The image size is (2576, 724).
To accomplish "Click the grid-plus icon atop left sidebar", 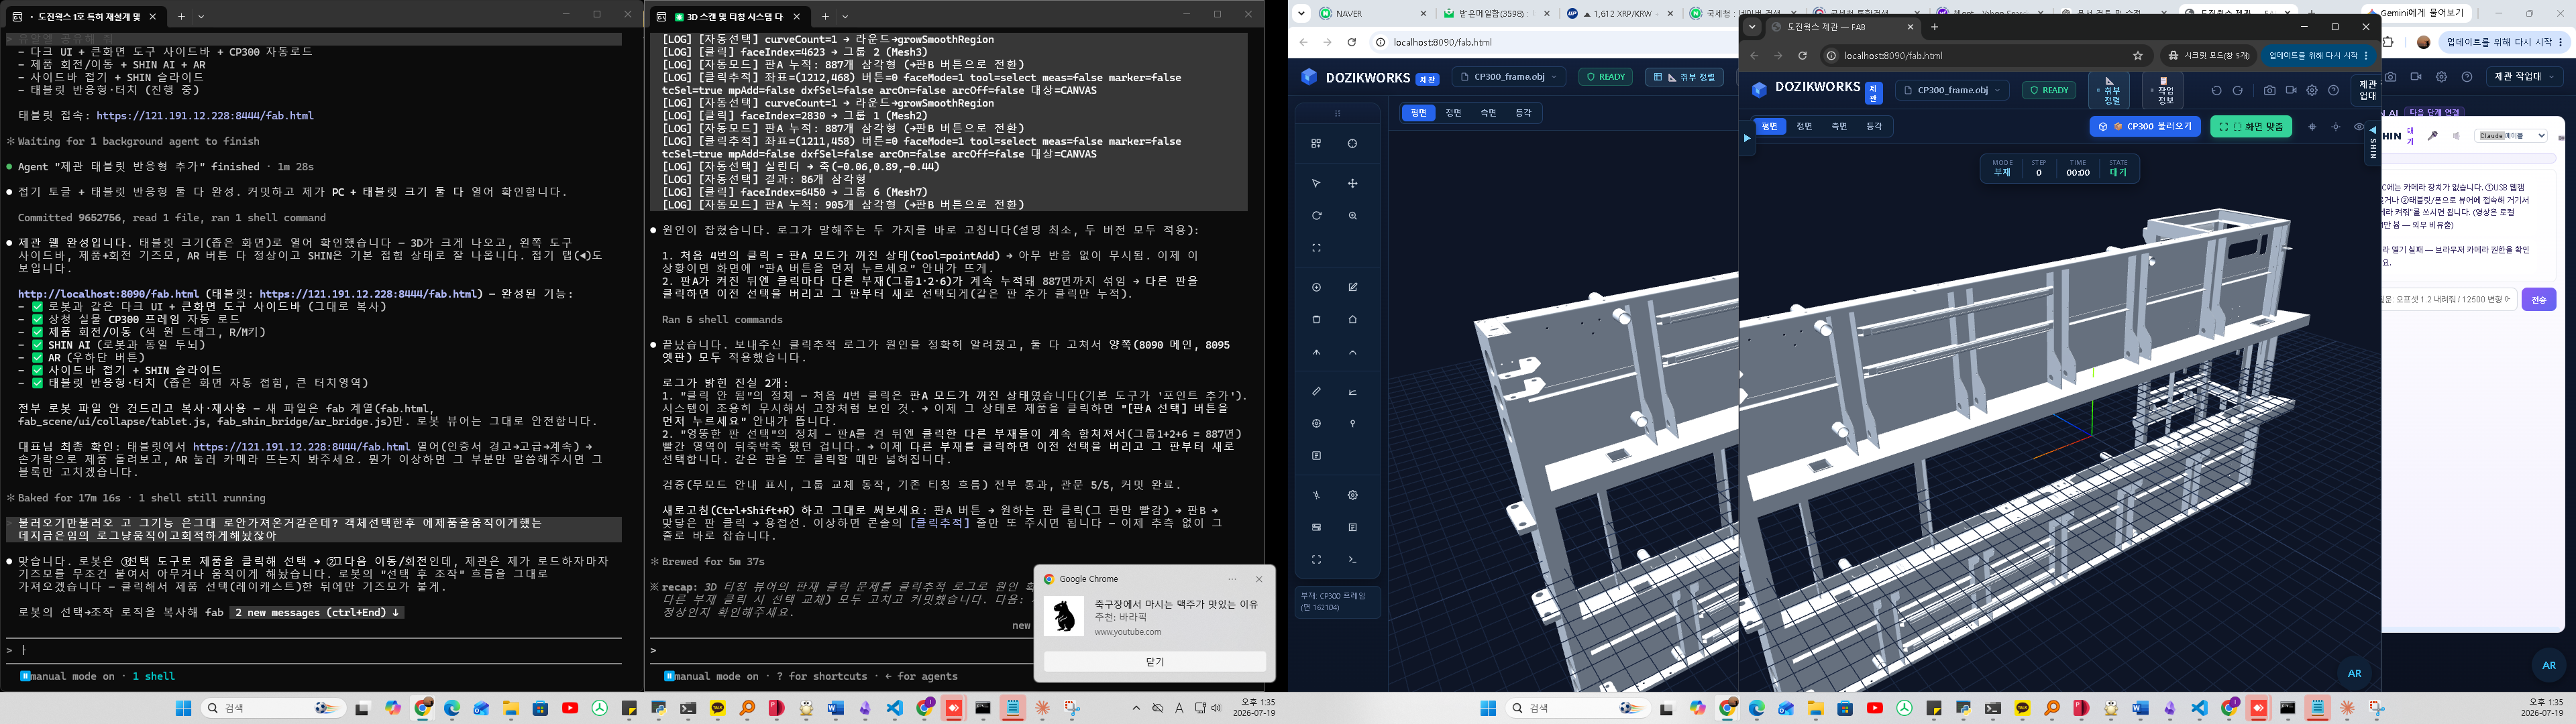I will [x=1316, y=144].
